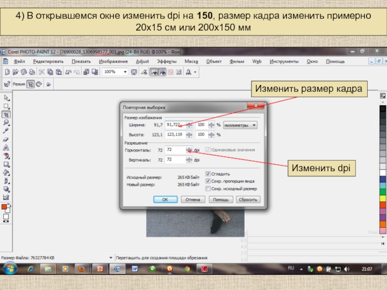
Task: Choose the Eraser tool
Action: pos(7,139)
